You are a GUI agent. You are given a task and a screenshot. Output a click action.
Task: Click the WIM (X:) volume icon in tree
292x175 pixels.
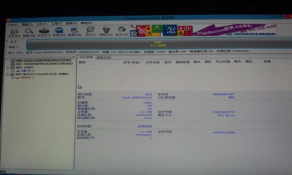18,77
